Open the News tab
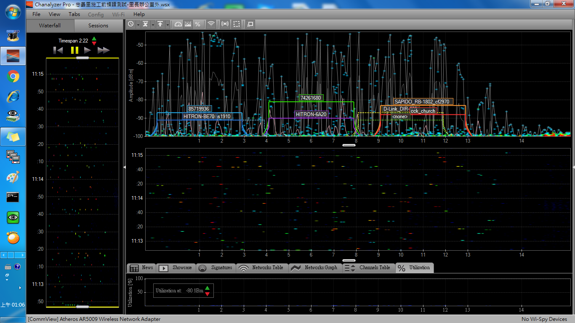Image resolution: width=575 pixels, height=323 pixels. pos(141,268)
